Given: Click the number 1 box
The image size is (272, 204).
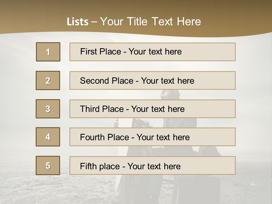Looking at the screenshot, I should pos(48,52).
